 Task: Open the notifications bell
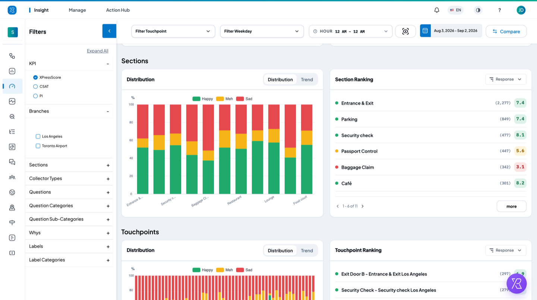click(x=437, y=10)
